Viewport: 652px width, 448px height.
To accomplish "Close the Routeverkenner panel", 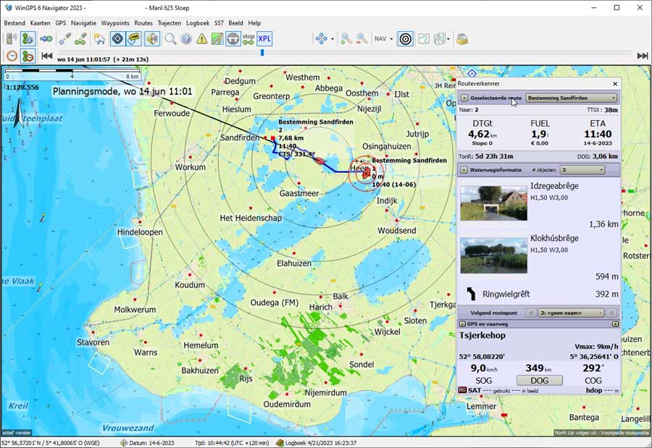I will [615, 84].
